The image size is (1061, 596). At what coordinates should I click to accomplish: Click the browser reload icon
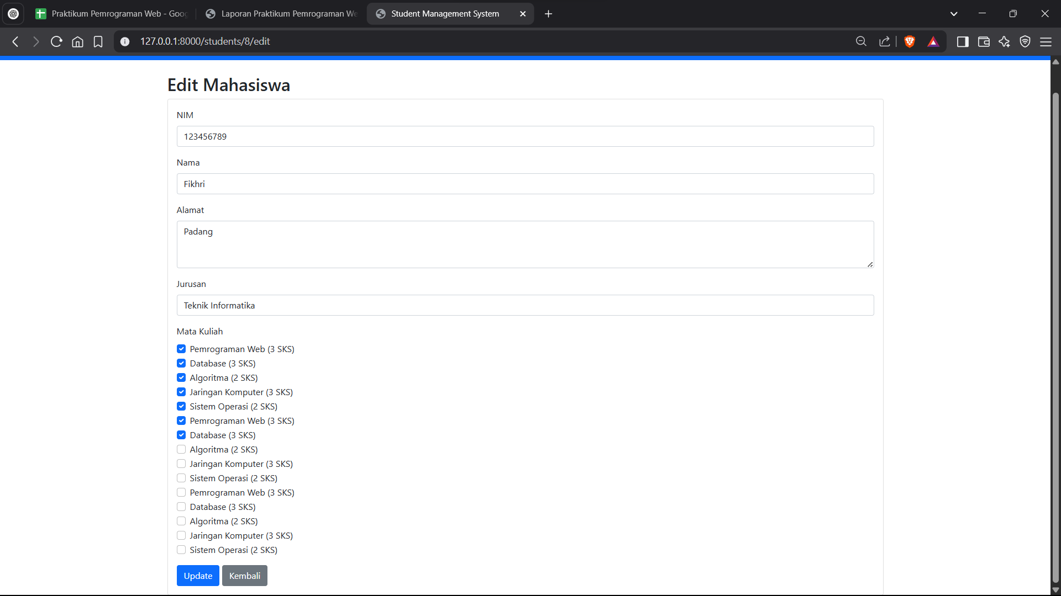click(x=56, y=41)
